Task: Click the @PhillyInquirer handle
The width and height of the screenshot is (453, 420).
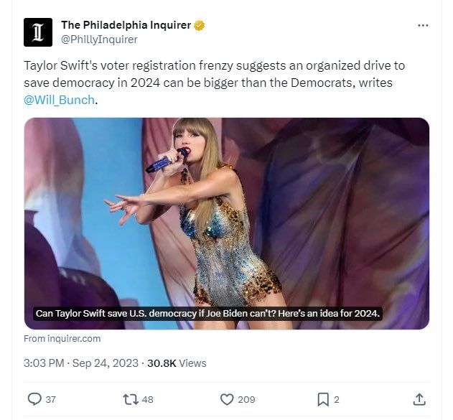Action: click(x=99, y=39)
